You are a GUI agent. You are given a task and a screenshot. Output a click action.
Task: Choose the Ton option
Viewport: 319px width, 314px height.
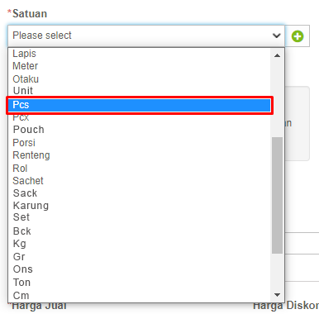140,283
